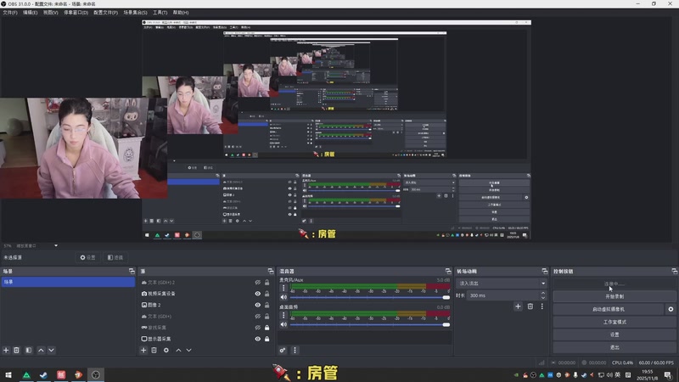Add a new scene with plus icon

point(6,350)
